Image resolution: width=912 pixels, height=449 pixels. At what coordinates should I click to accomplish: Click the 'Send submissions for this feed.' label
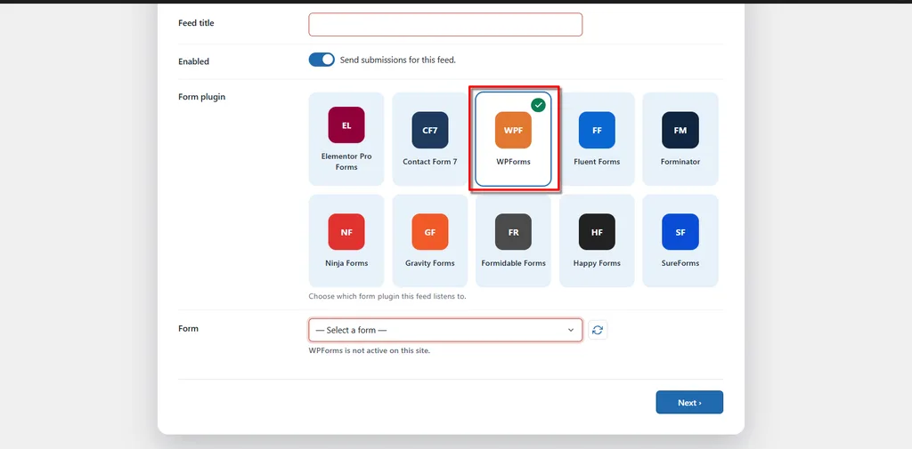(398, 60)
